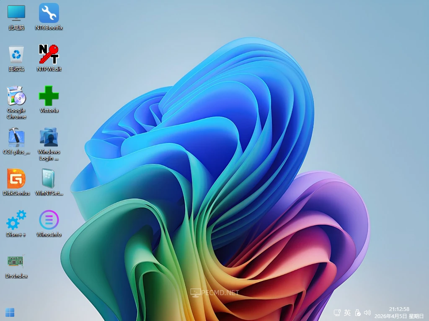Open the Windows Start menu button
The height and width of the screenshot is (321, 429).
[10, 312]
